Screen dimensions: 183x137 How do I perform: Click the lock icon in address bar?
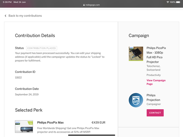click(84, 5)
